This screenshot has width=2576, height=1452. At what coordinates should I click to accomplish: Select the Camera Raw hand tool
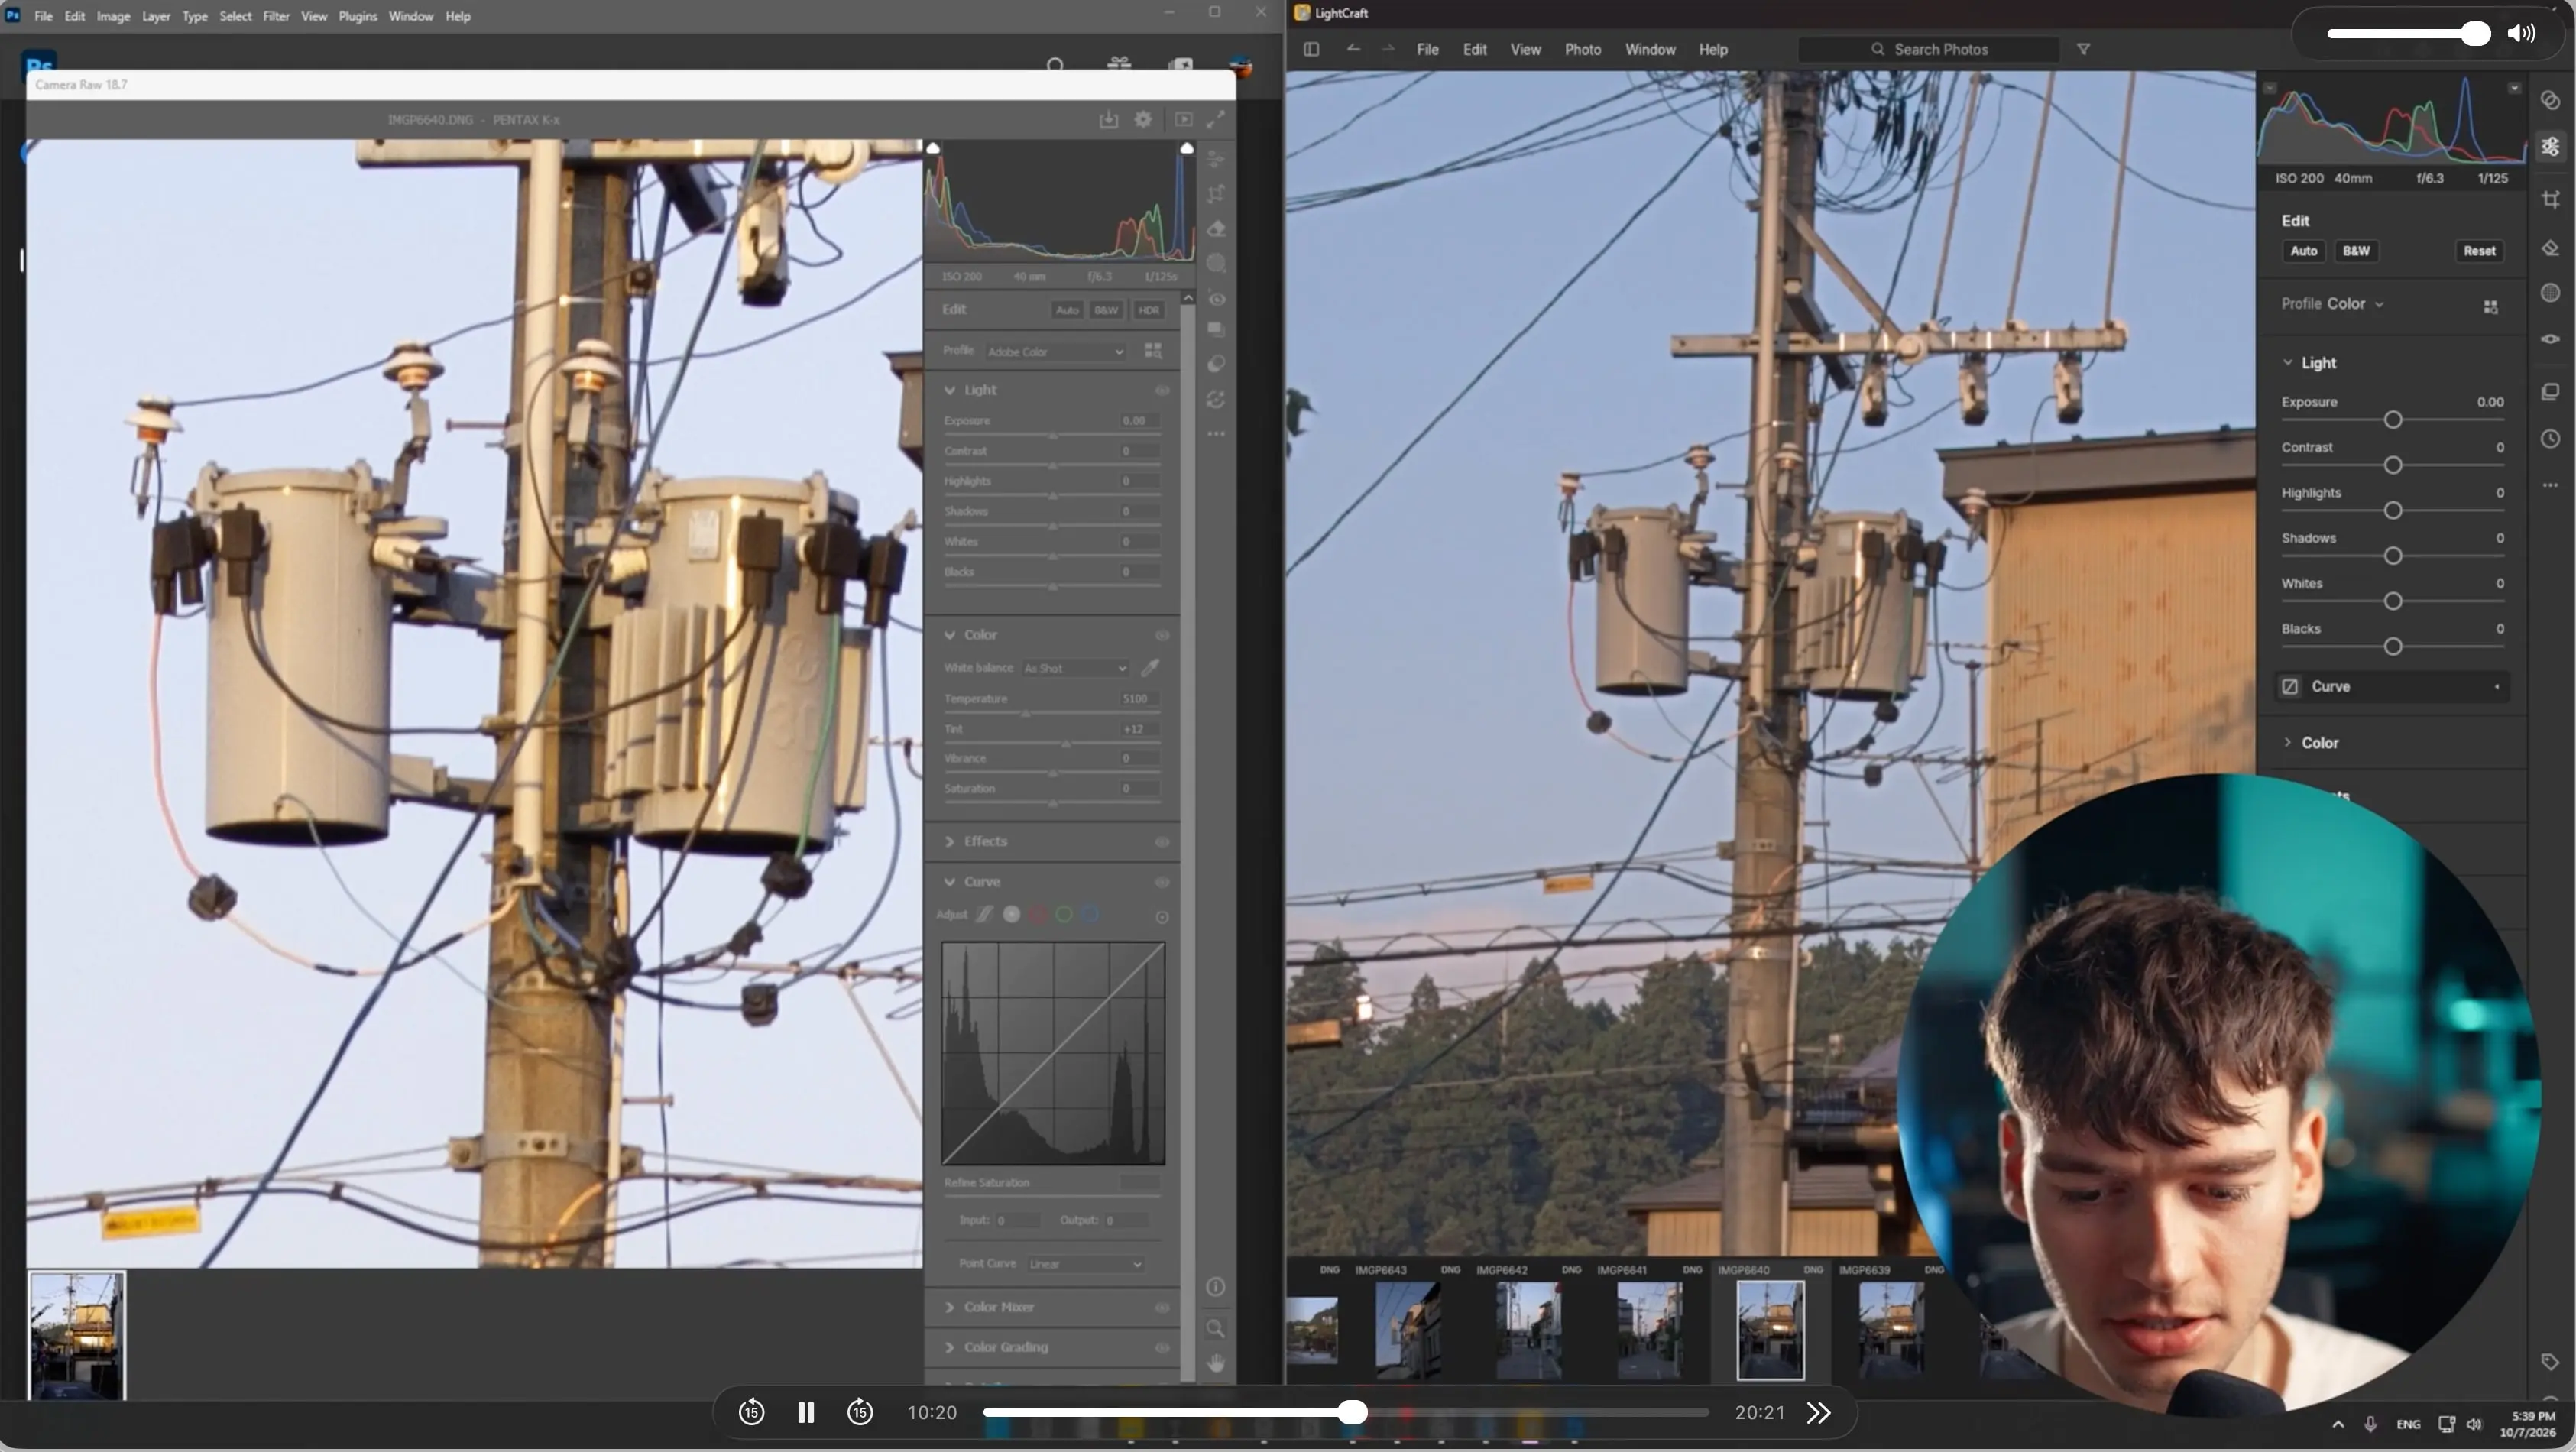1215,1363
